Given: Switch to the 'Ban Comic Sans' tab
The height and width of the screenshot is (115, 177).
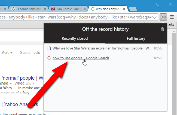Looking at the screenshot, I should pyautogui.click(x=68, y=9).
